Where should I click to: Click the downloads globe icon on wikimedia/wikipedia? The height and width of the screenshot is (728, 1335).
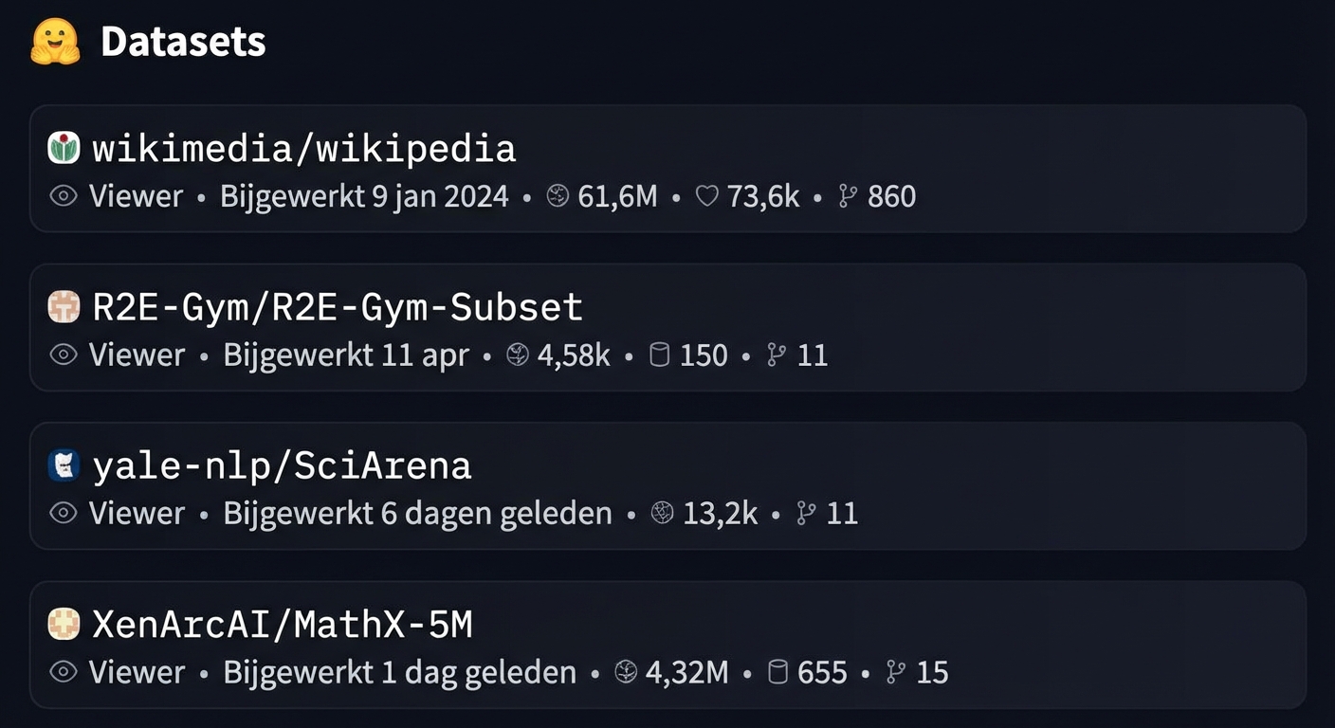coord(558,195)
